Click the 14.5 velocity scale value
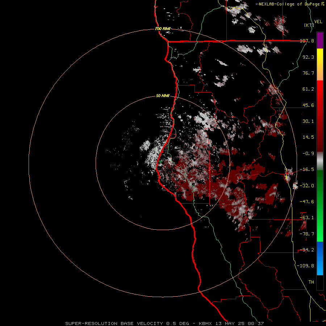 [308, 137]
